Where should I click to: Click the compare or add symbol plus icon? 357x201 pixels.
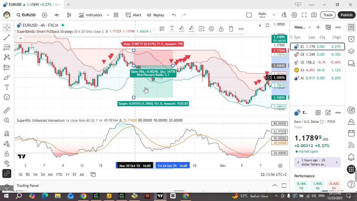pos(45,15)
